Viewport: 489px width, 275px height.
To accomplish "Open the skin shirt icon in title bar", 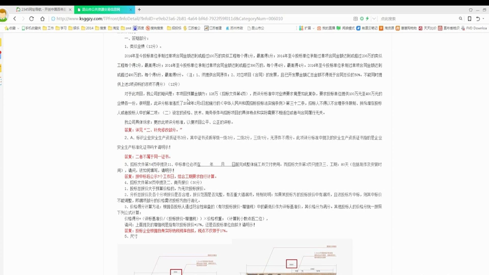I will click(x=471, y=10).
